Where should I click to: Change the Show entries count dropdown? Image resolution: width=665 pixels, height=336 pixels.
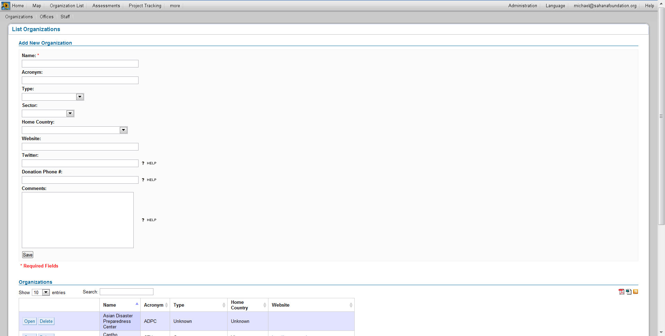pyautogui.click(x=45, y=292)
